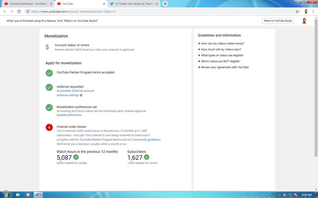Bookmark this page with the star icon
This screenshot has width=318, height=198.
click(x=297, y=12)
